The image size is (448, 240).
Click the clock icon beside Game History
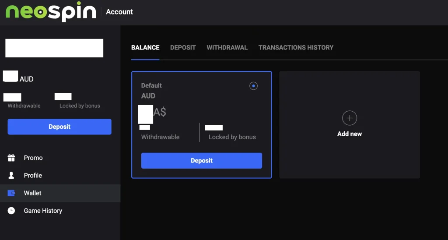click(x=11, y=211)
